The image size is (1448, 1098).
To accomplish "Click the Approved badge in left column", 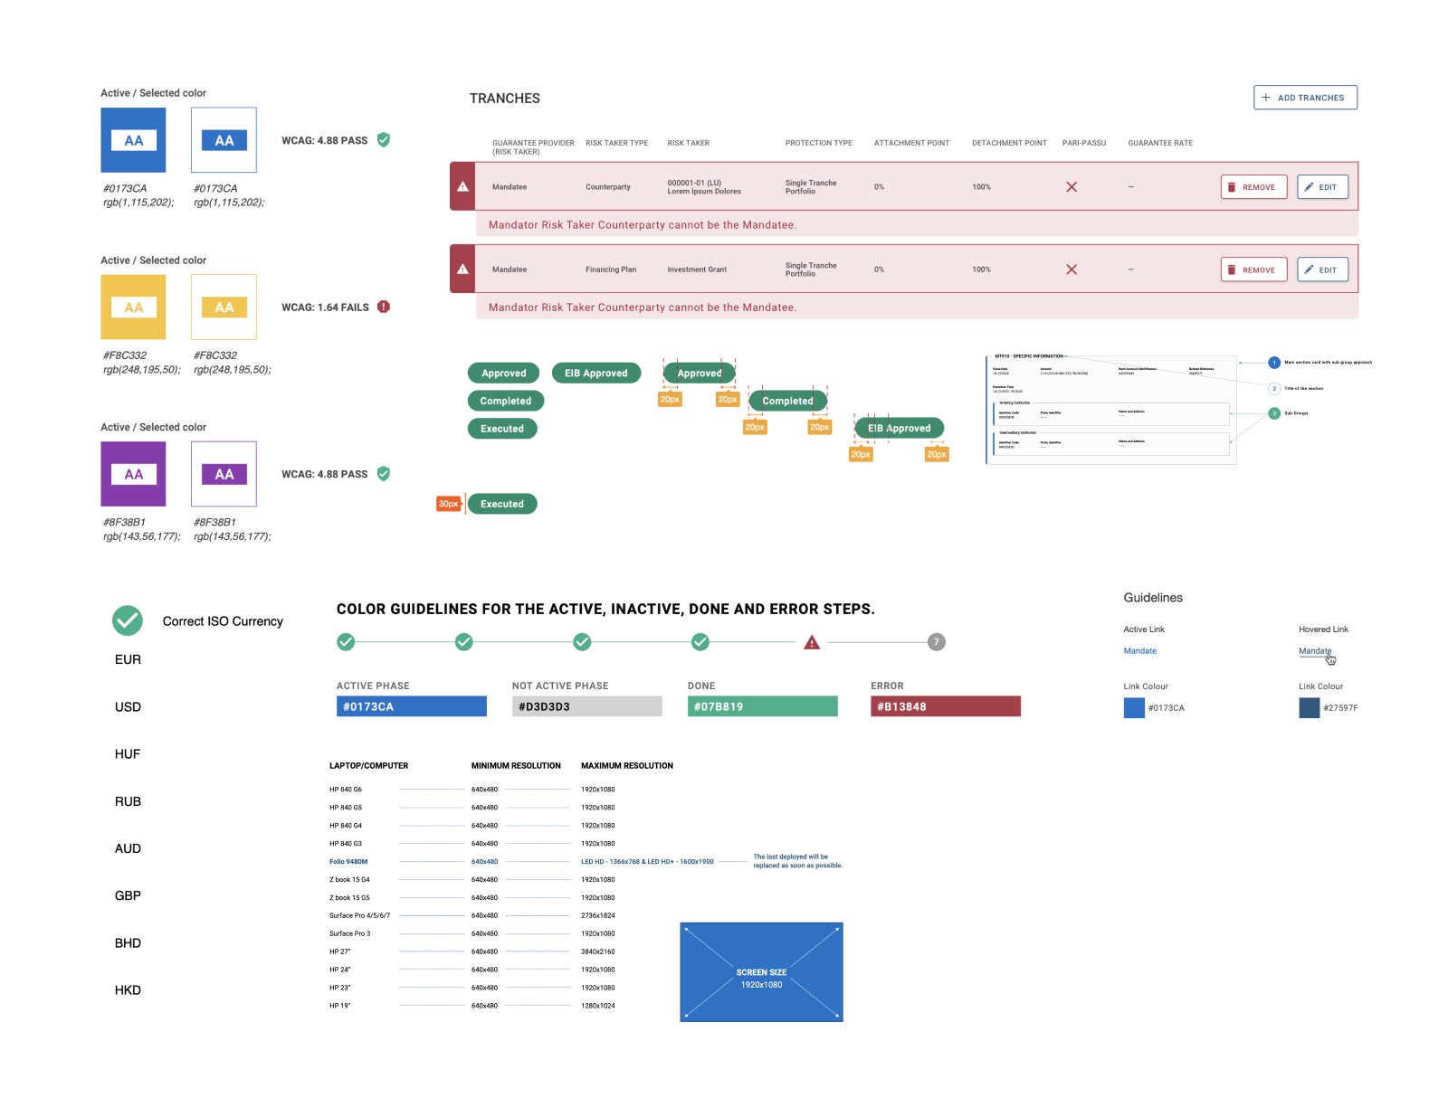I will click(x=504, y=373).
